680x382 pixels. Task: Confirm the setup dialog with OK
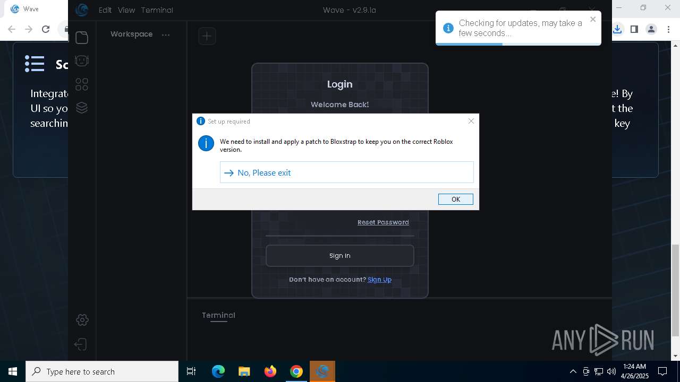[455, 199]
